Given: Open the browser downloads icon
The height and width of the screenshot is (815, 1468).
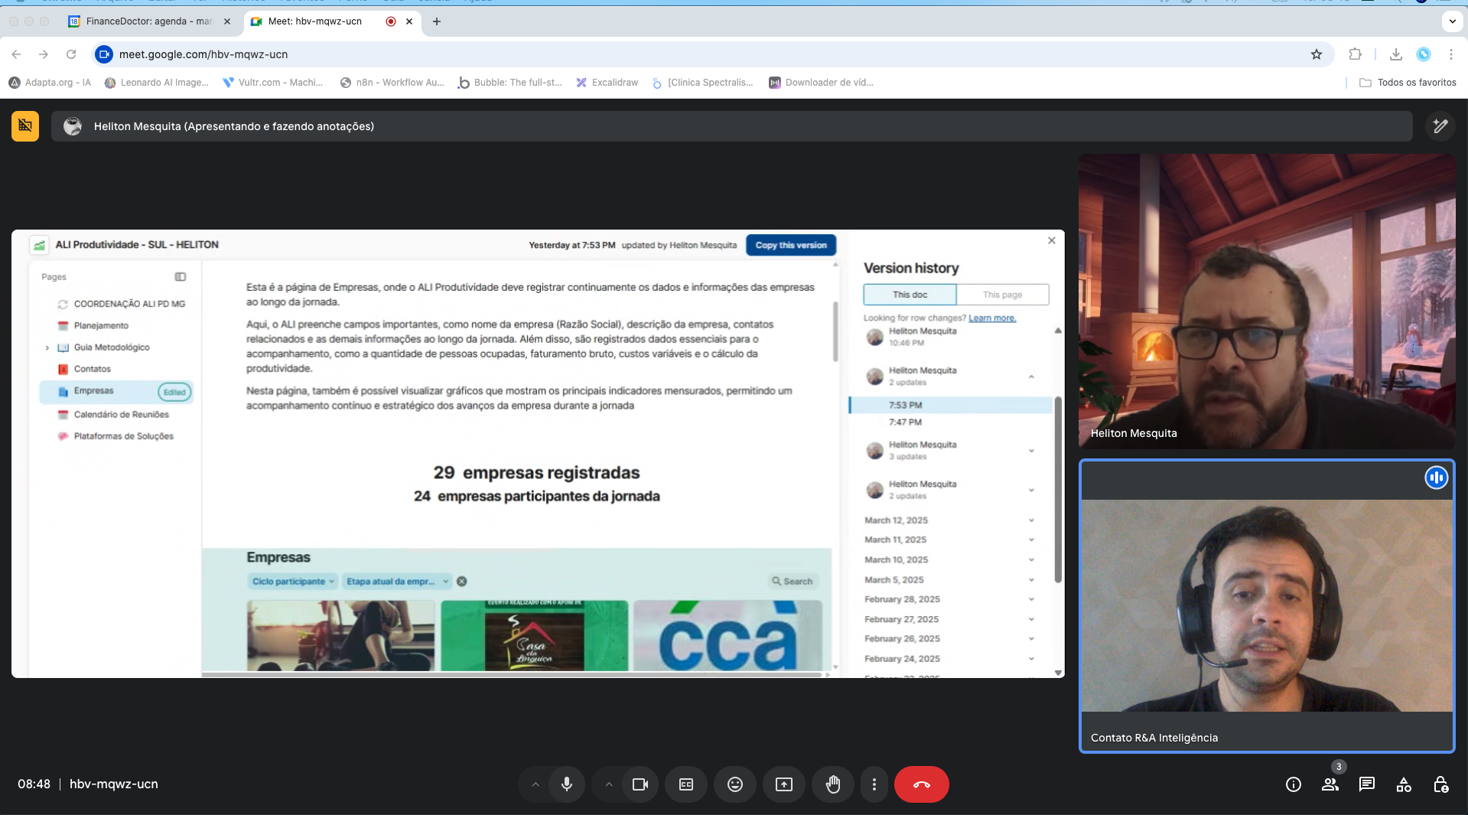Looking at the screenshot, I should [x=1396, y=54].
